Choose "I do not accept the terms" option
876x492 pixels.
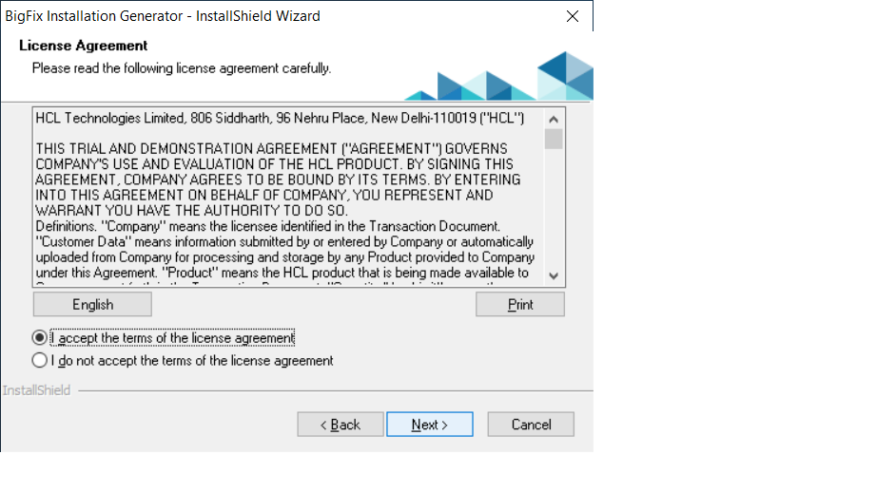tap(39, 361)
